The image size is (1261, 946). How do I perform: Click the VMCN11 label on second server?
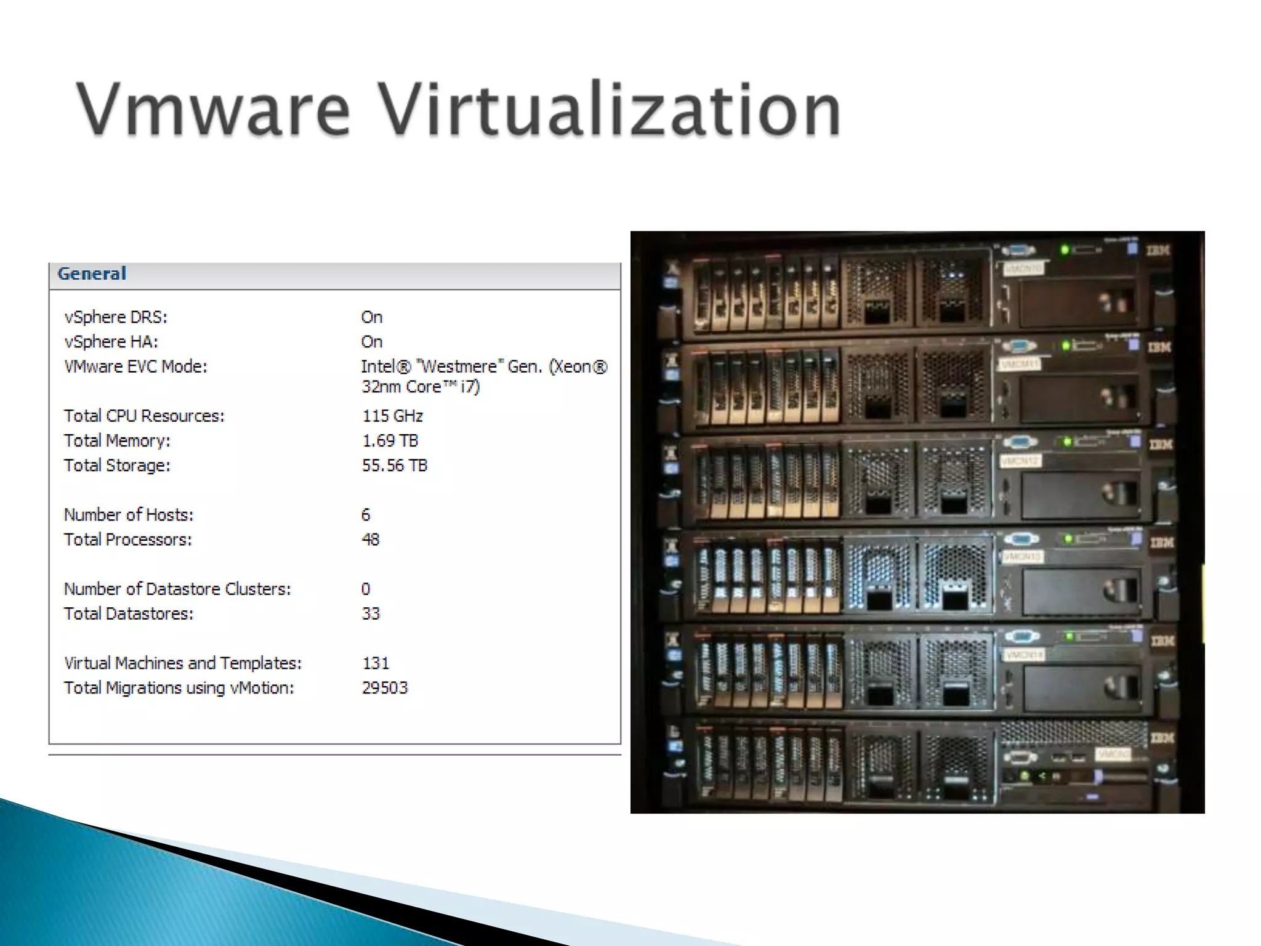[1020, 365]
